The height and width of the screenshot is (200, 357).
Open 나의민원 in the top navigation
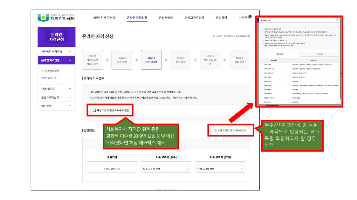click(244, 18)
